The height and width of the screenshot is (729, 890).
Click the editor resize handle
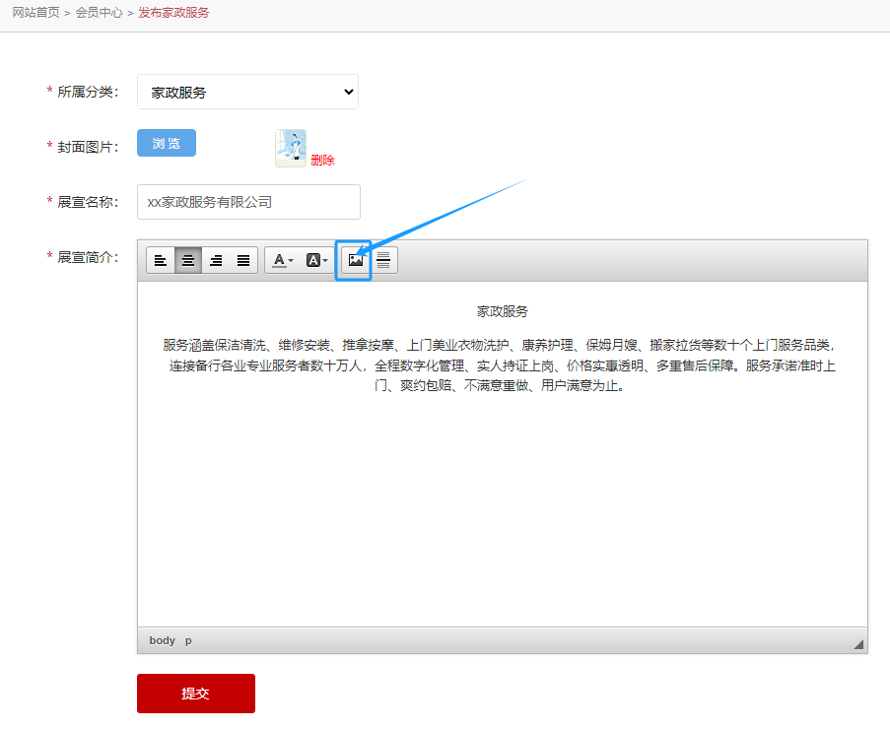tap(858, 643)
